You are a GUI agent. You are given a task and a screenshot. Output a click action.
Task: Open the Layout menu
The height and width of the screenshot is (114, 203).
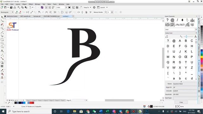(18, 4)
